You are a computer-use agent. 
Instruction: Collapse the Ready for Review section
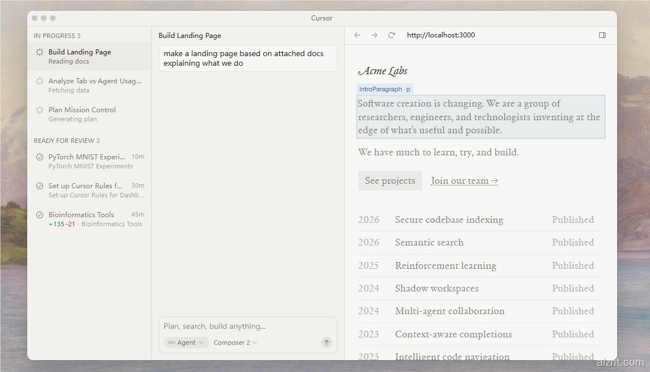point(66,141)
